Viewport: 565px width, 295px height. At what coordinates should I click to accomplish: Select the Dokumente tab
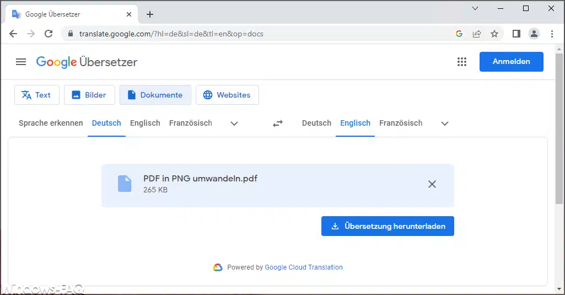pyautogui.click(x=155, y=95)
